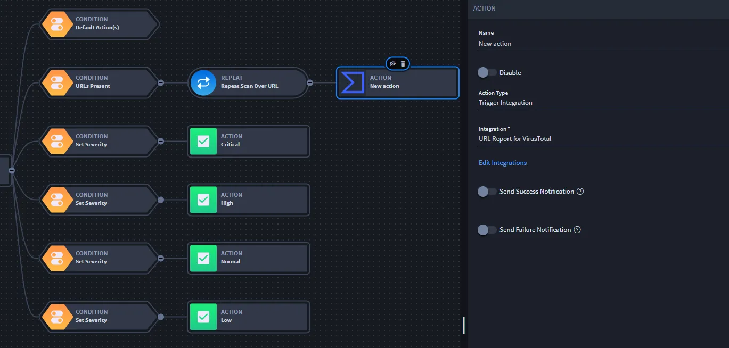The width and height of the screenshot is (729, 348).
Task: Open the Integration dropdown showing URL Report for VirusTotal
Action: click(604, 139)
